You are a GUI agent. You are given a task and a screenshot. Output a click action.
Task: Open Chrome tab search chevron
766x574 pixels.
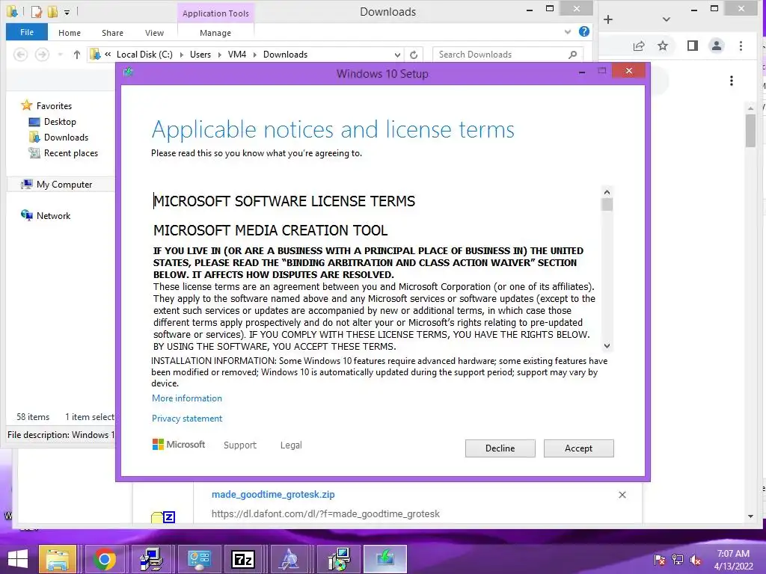(x=667, y=19)
